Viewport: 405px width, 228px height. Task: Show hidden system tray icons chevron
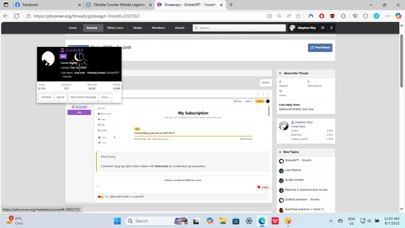[331, 221]
